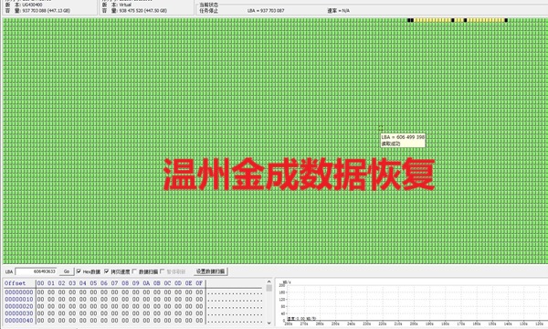548x329 pixels.
Task: Toggle the greyed-out 暂停刷新 checkbox
Action: pyautogui.click(x=162, y=271)
